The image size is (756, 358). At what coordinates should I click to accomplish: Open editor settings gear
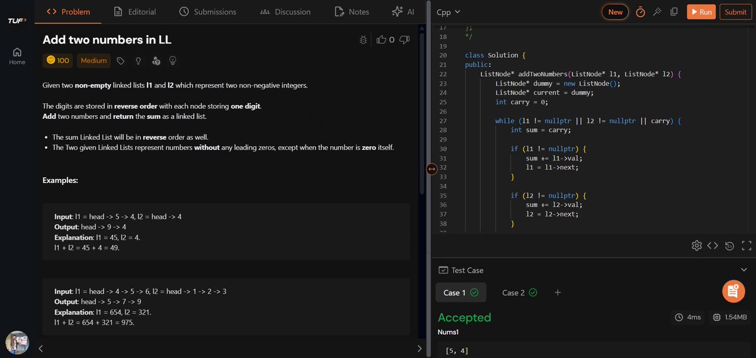pos(696,245)
